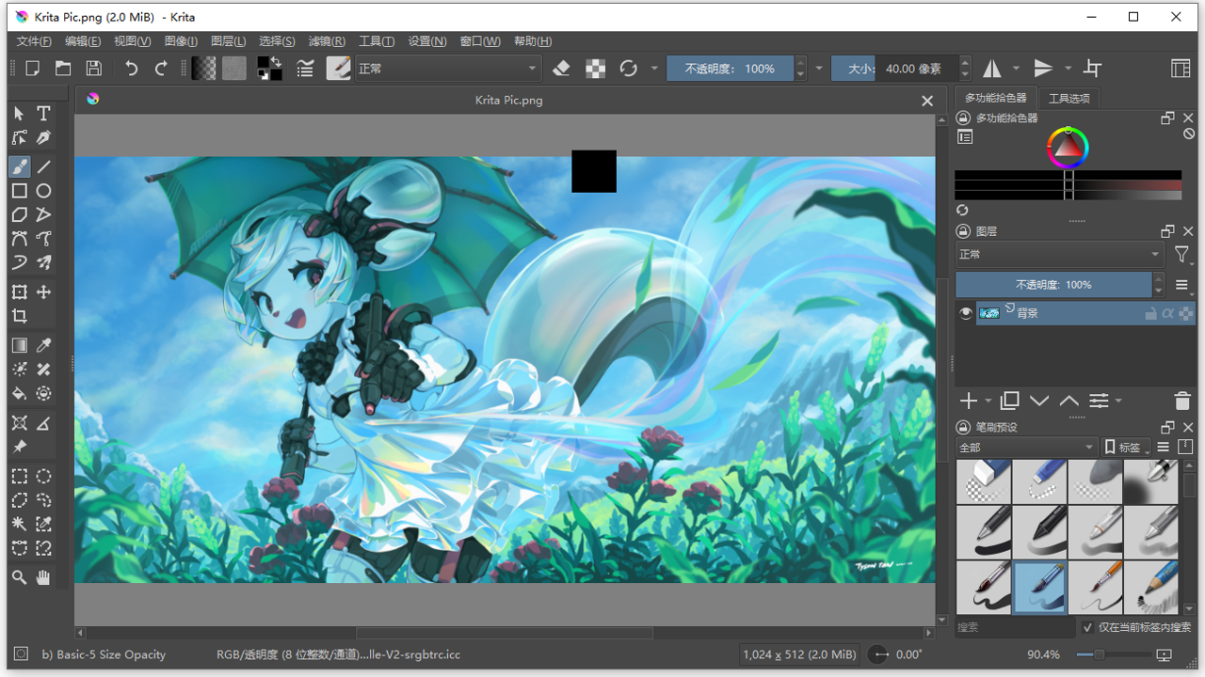
Task: Move the layer up with the arrow
Action: click(x=1069, y=401)
